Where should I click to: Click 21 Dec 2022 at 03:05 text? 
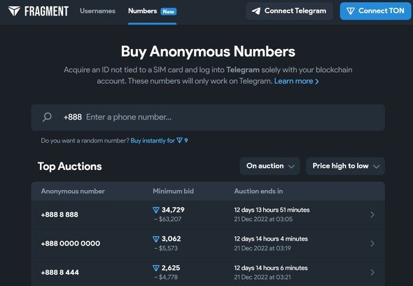point(263,219)
